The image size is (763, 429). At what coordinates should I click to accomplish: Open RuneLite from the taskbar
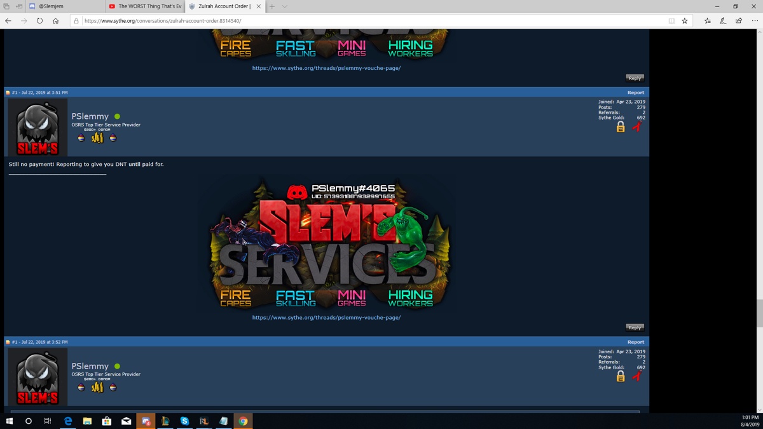coord(204,421)
